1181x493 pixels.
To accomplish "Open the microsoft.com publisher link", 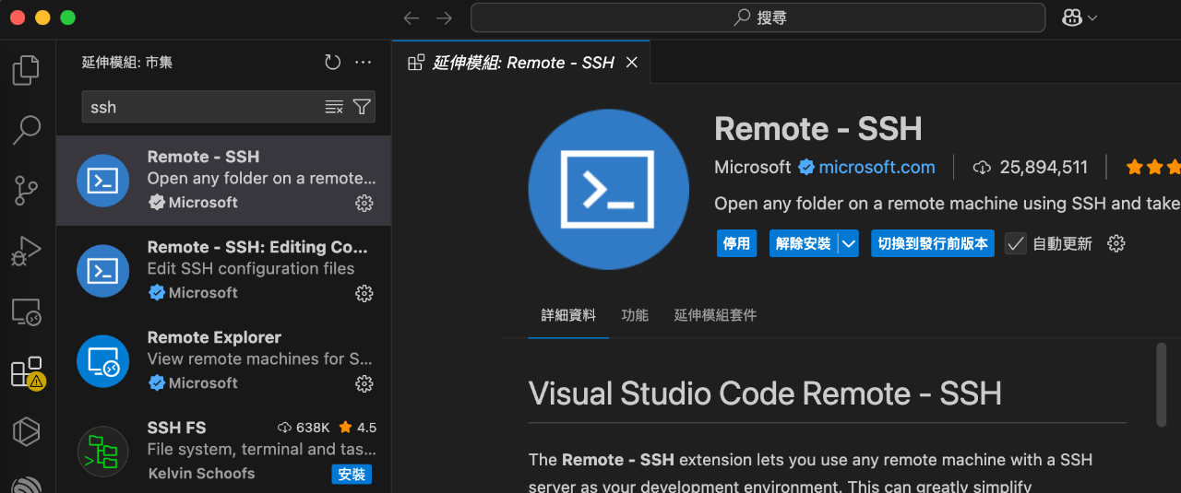I will [877, 168].
